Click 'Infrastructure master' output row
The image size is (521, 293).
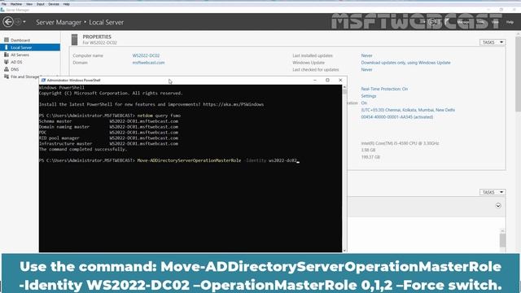(108, 143)
